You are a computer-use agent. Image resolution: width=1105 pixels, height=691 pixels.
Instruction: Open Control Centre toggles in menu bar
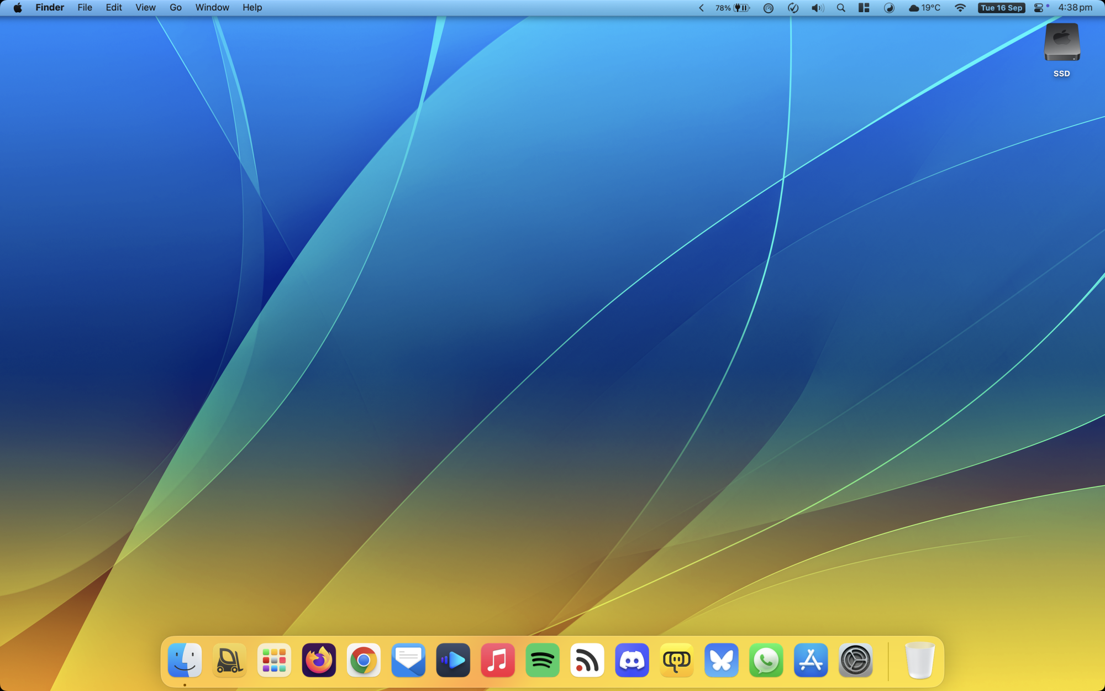click(x=1039, y=8)
